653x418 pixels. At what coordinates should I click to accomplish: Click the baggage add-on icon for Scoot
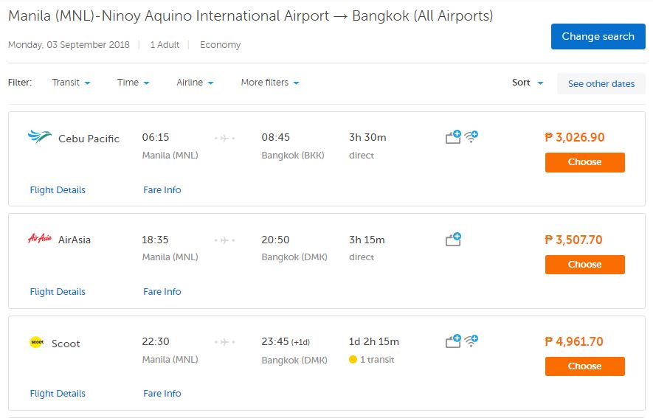coord(453,341)
